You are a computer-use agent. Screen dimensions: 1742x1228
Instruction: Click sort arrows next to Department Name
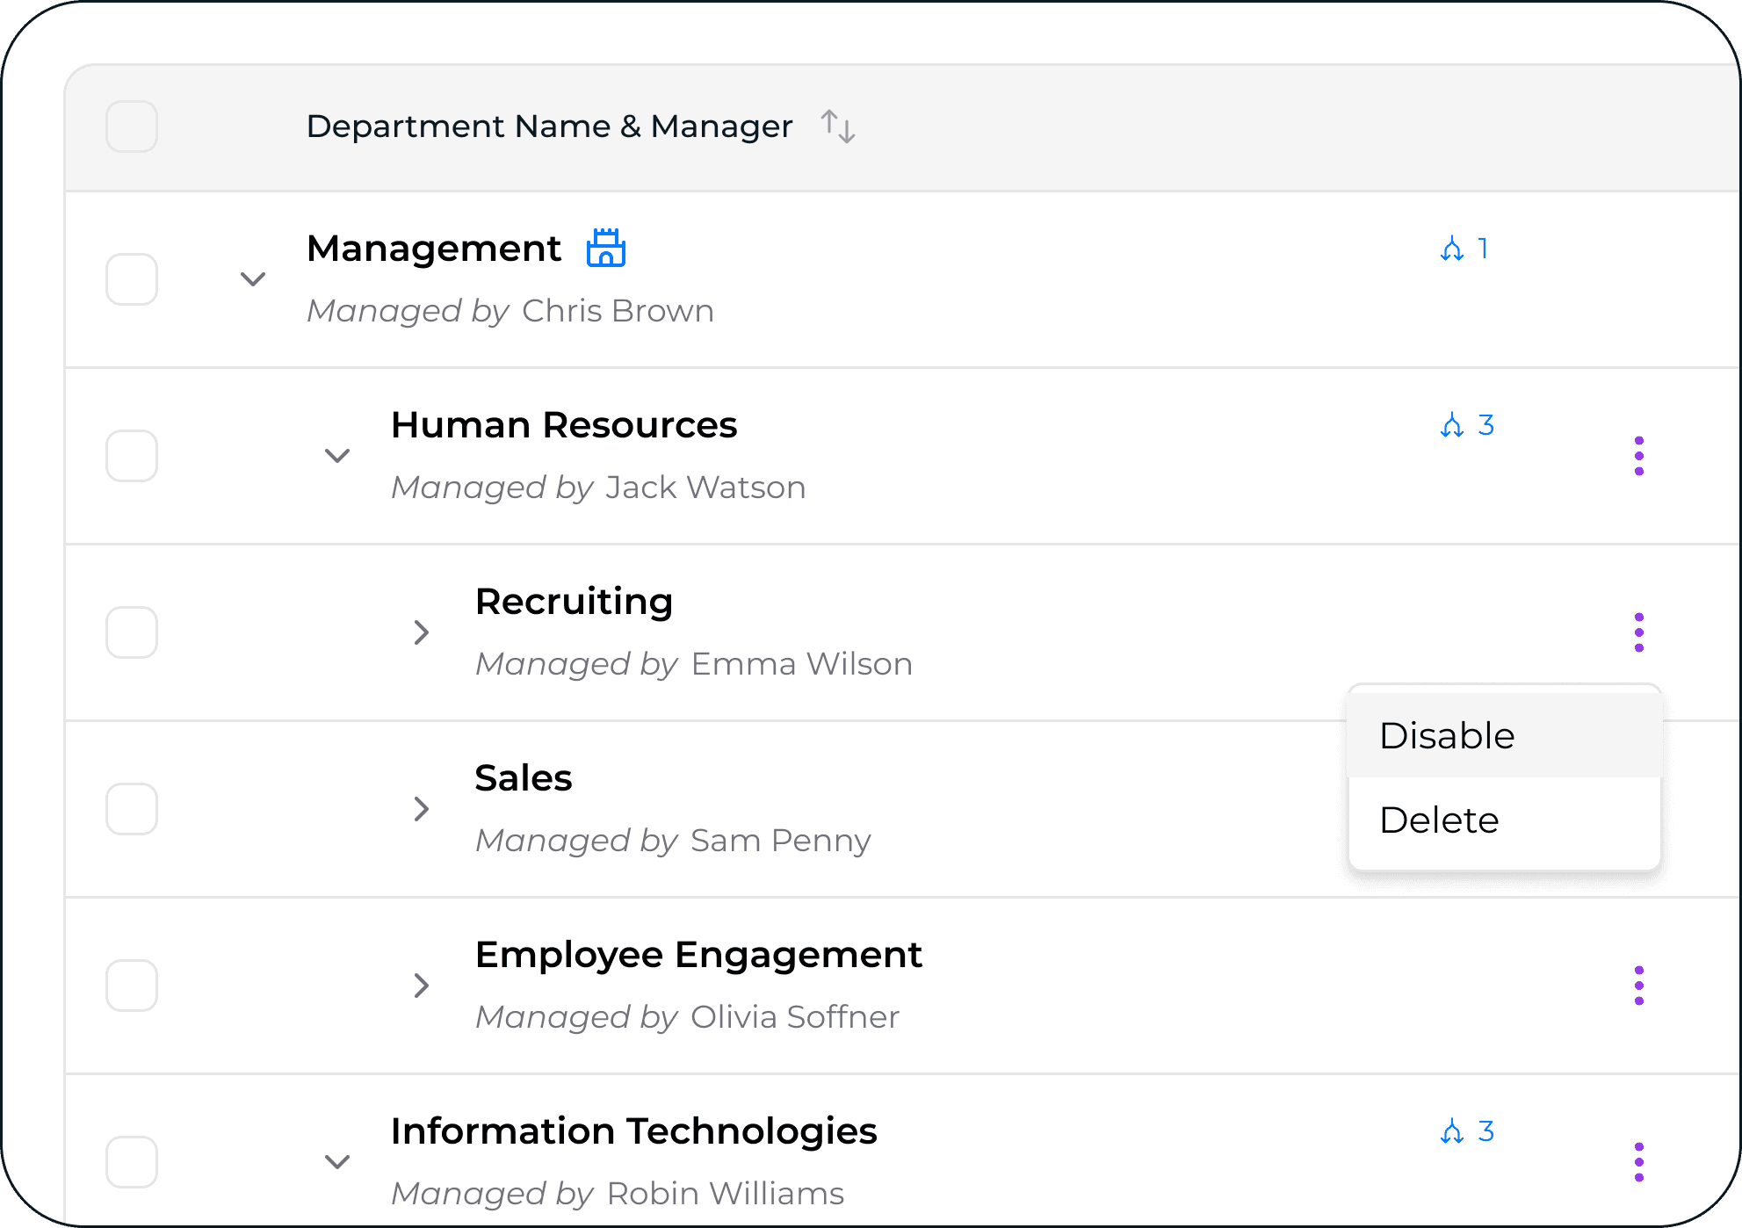(837, 126)
